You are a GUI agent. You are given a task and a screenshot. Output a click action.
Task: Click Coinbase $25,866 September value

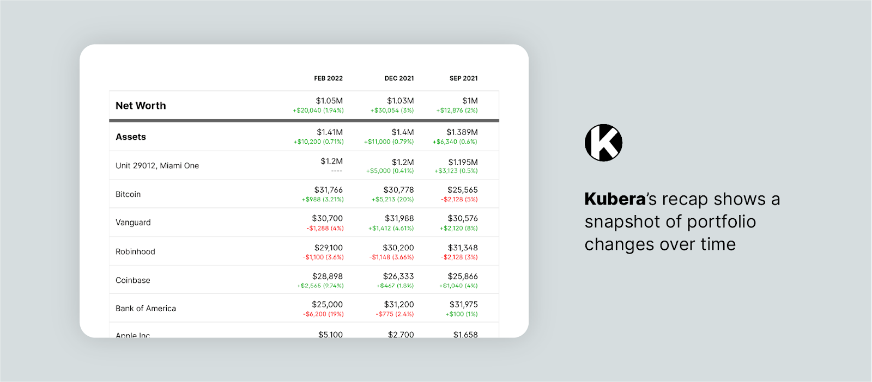pyautogui.click(x=463, y=276)
